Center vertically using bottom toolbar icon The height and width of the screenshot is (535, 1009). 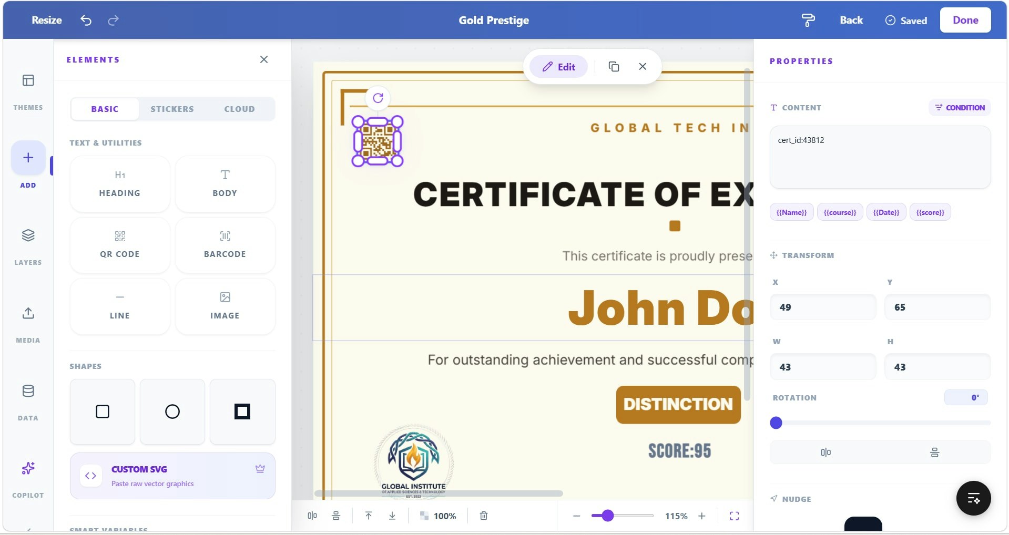tap(336, 516)
